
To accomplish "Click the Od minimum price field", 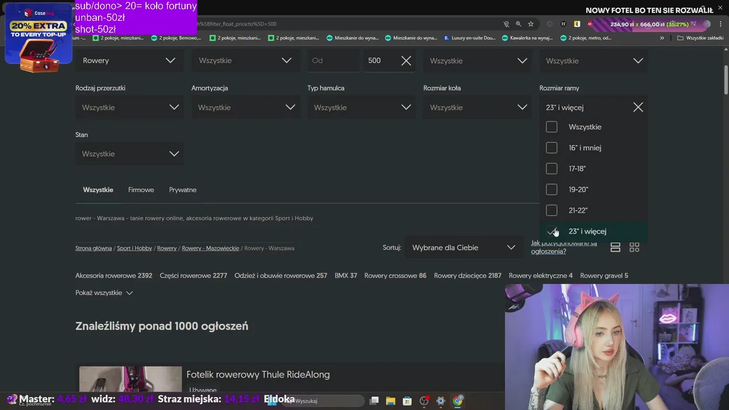I will pos(333,61).
